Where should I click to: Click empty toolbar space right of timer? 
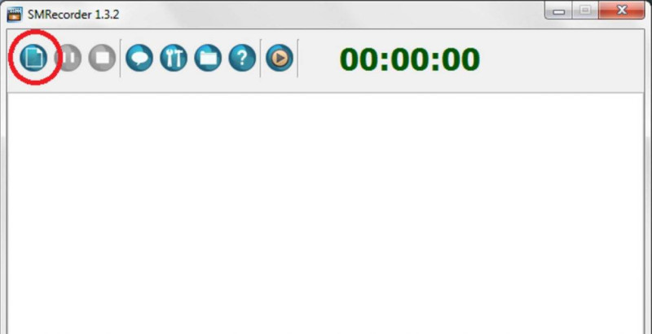point(562,59)
